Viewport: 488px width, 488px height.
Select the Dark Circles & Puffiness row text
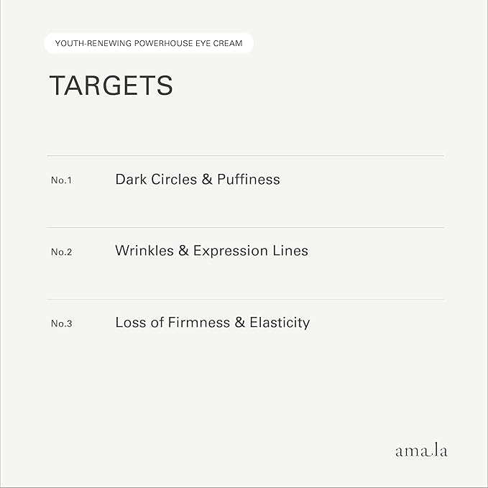point(197,179)
